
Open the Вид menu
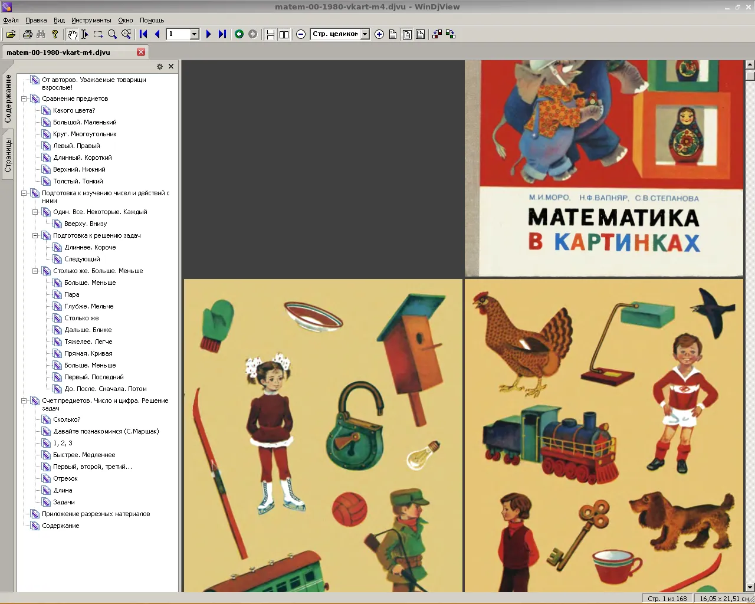[x=59, y=20]
